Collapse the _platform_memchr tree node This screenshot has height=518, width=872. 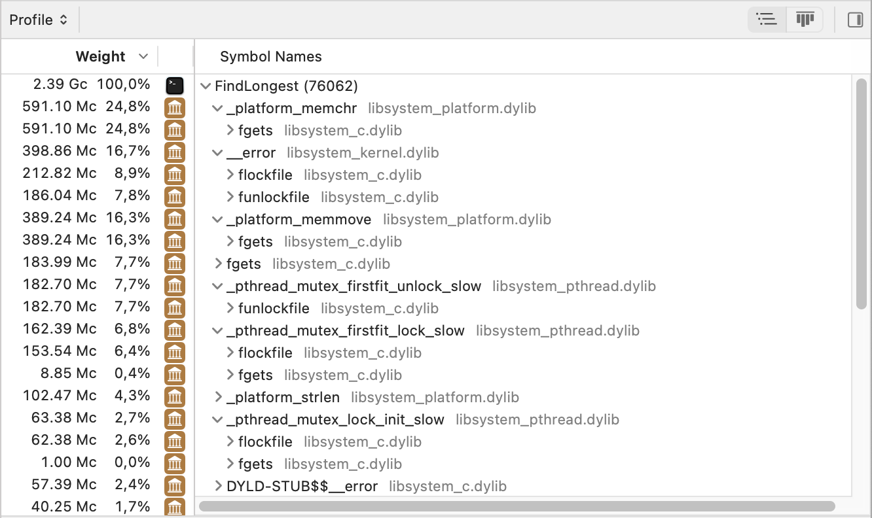(x=218, y=109)
